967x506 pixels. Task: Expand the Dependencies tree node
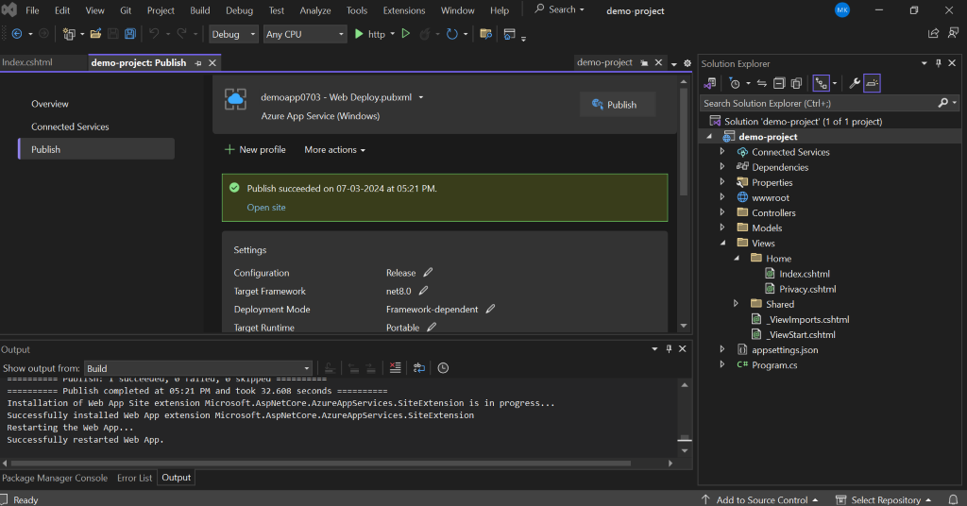pos(722,166)
